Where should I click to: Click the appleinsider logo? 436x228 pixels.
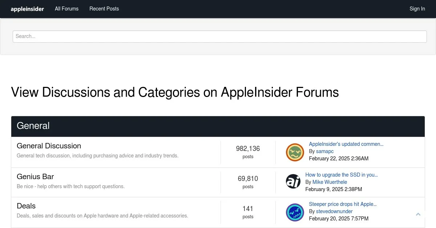click(x=27, y=9)
